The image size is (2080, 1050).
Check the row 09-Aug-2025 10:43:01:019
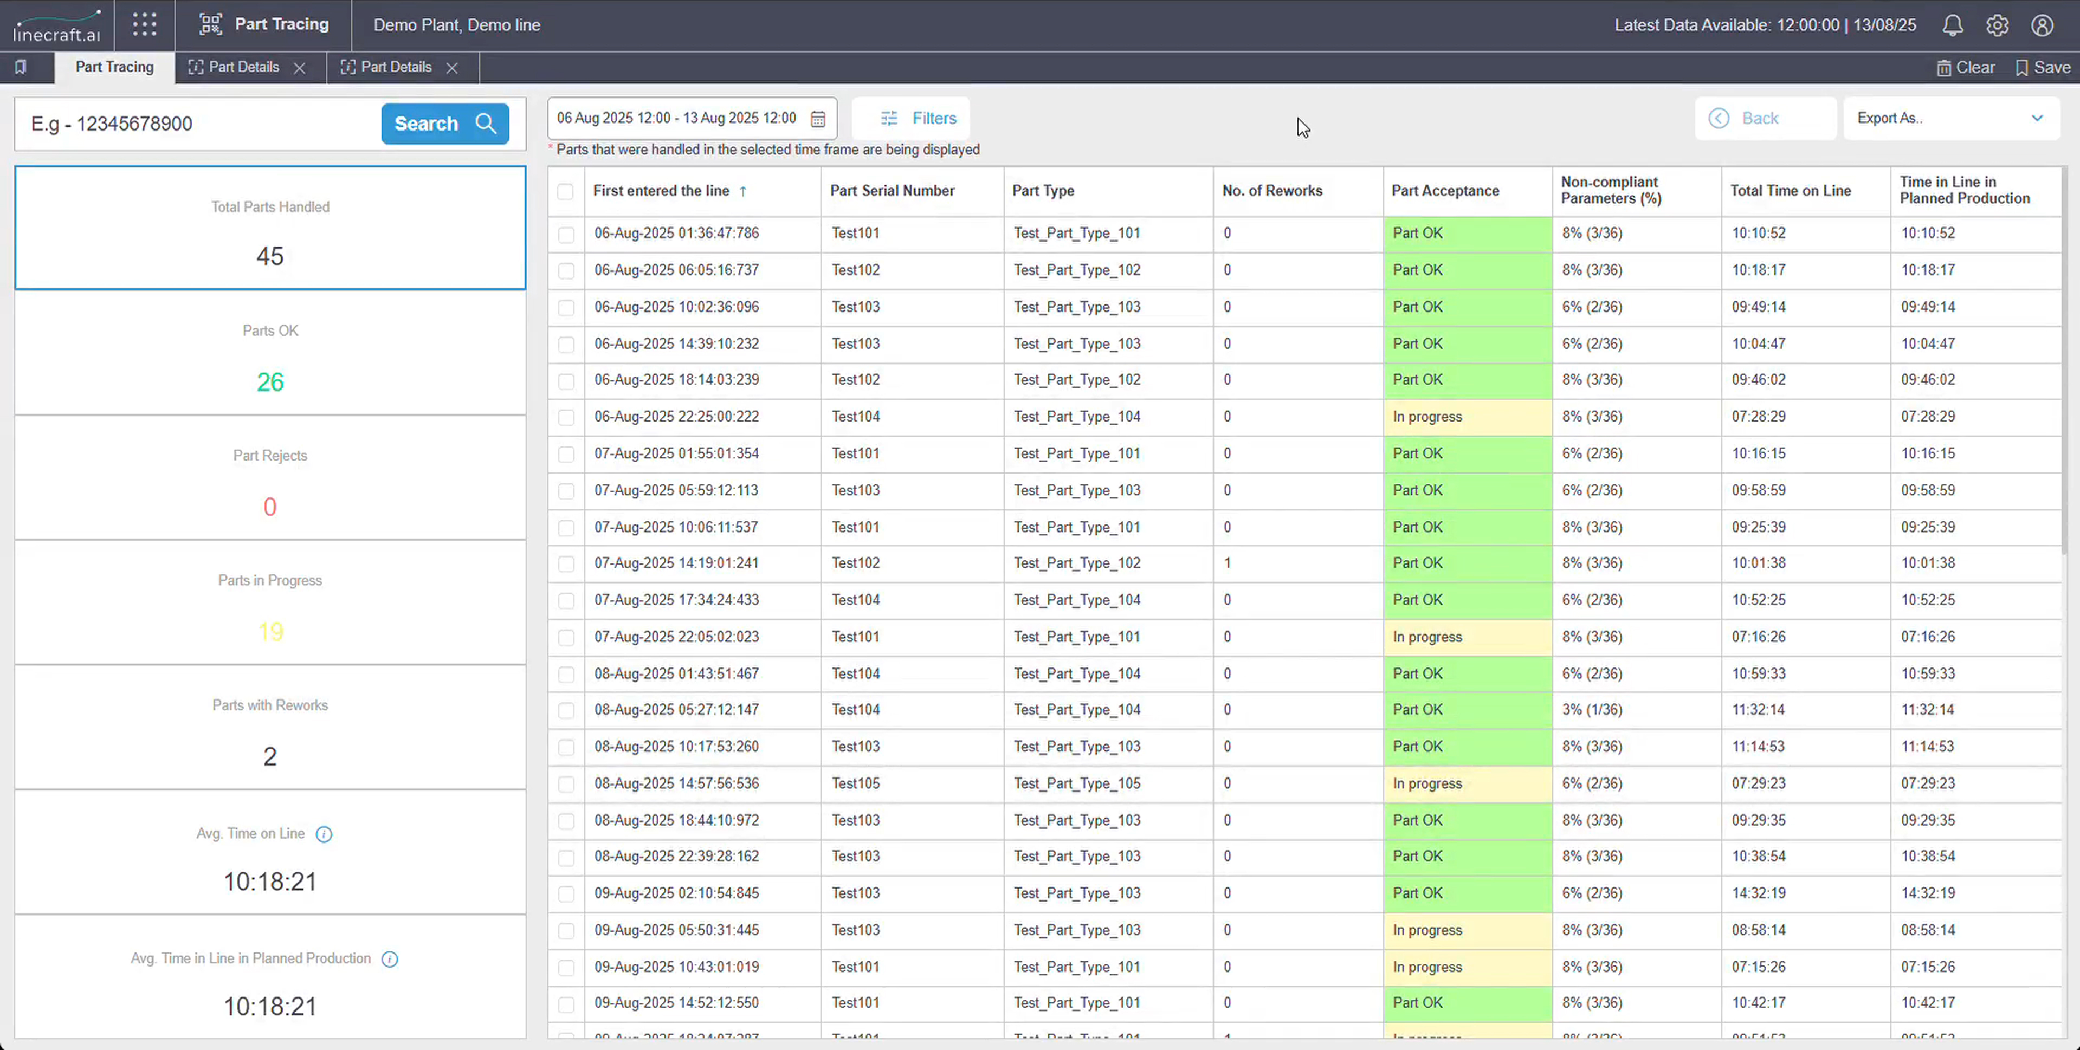(566, 968)
